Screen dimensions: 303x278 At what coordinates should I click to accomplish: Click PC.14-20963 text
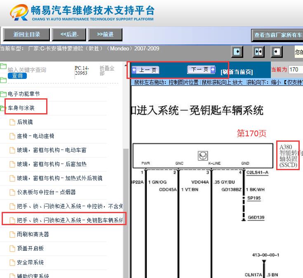point(82,71)
